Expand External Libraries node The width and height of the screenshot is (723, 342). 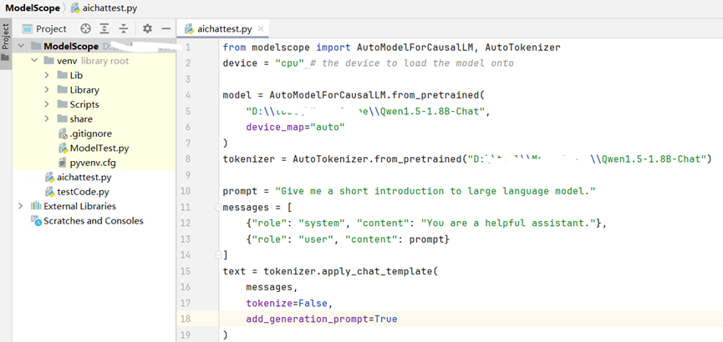tap(21, 206)
